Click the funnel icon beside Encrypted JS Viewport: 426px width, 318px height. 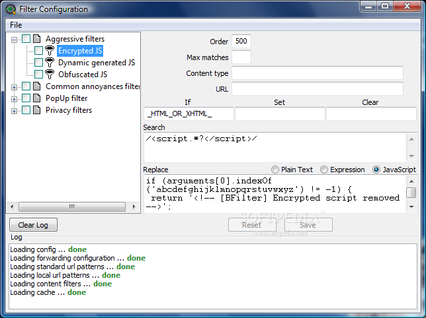coord(50,51)
